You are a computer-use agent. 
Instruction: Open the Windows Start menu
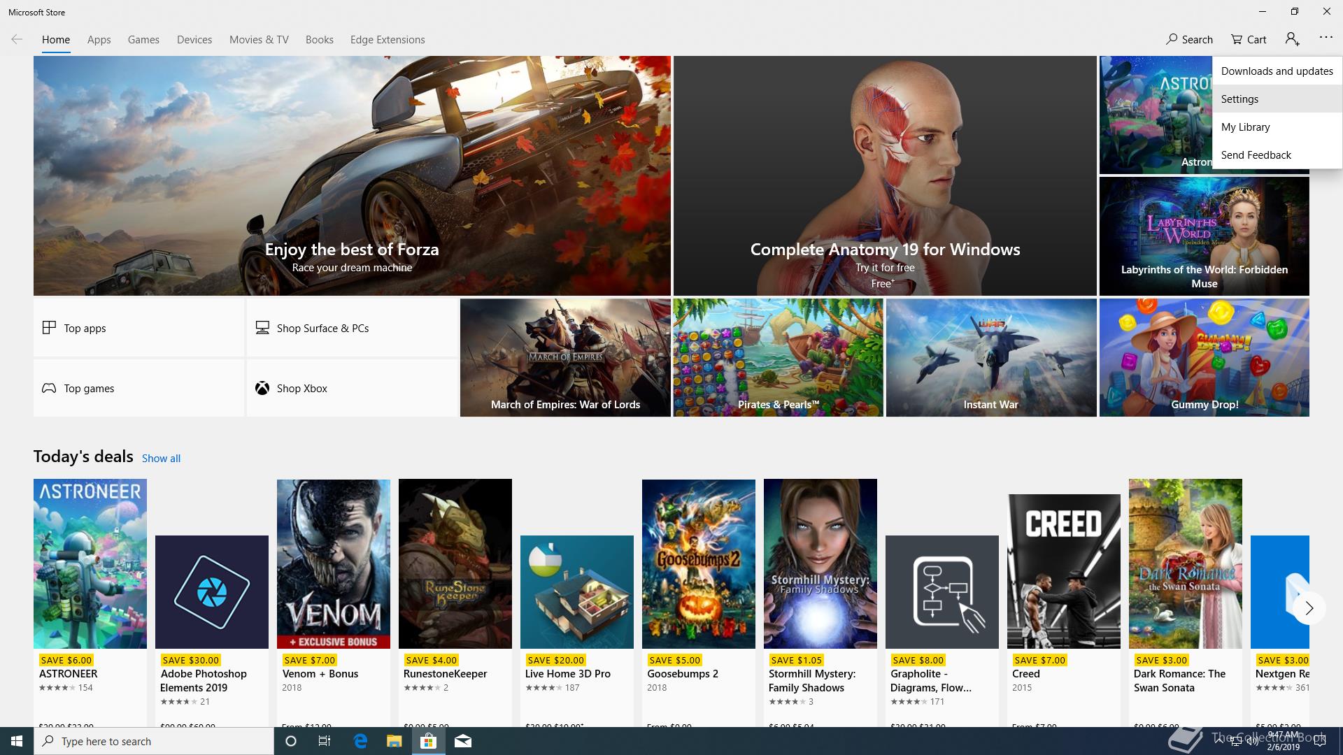tap(17, 741)
